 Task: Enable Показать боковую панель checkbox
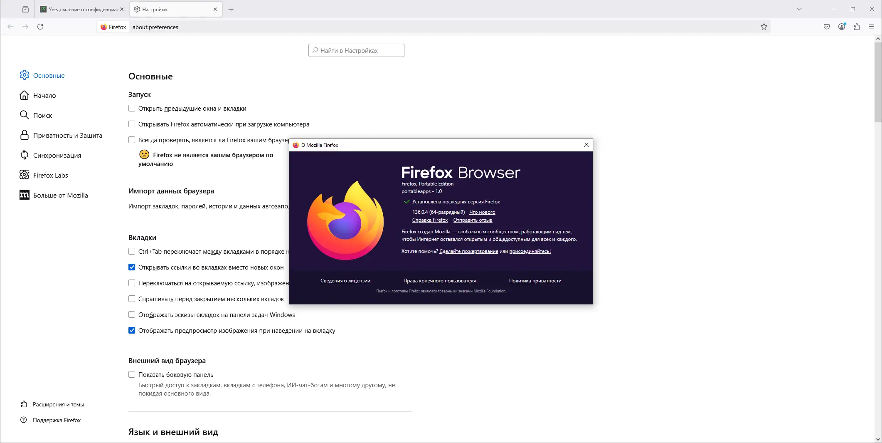coord(132,374)
